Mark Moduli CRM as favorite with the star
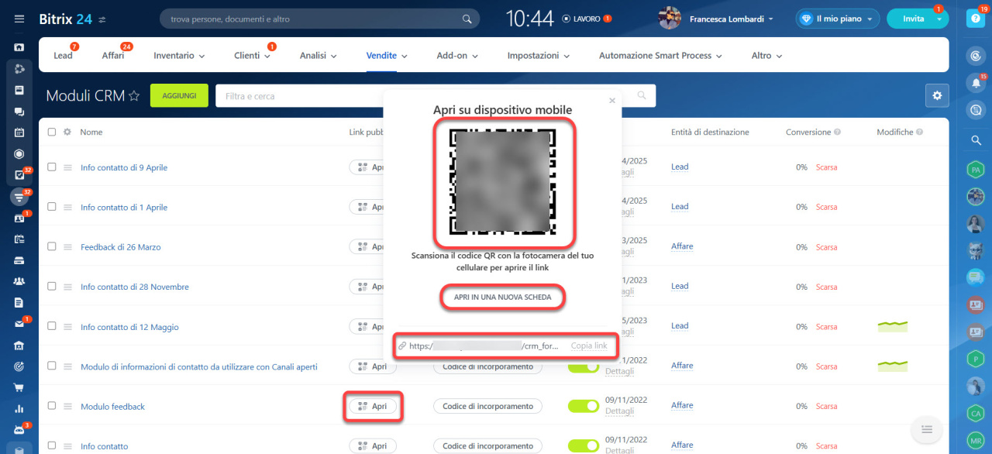The width and height of the screenshot is (992, 454). 134,96
